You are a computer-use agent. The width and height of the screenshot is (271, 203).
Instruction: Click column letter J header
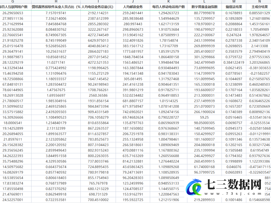tap(133, 2)
